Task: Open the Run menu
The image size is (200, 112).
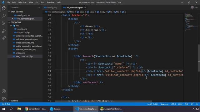Action: tap(42, 2)
